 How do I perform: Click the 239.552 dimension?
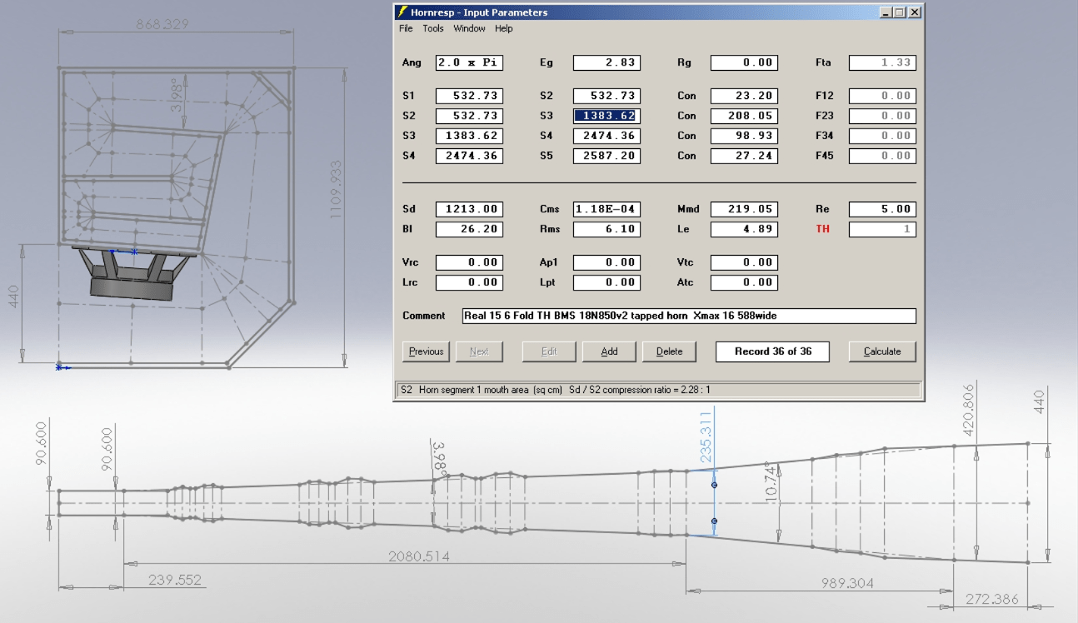(x=175, y=580)
